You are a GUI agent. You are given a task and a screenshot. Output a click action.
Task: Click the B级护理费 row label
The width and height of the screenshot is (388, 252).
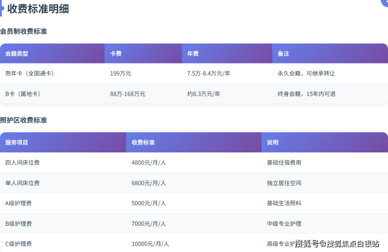tap(19, 224)
